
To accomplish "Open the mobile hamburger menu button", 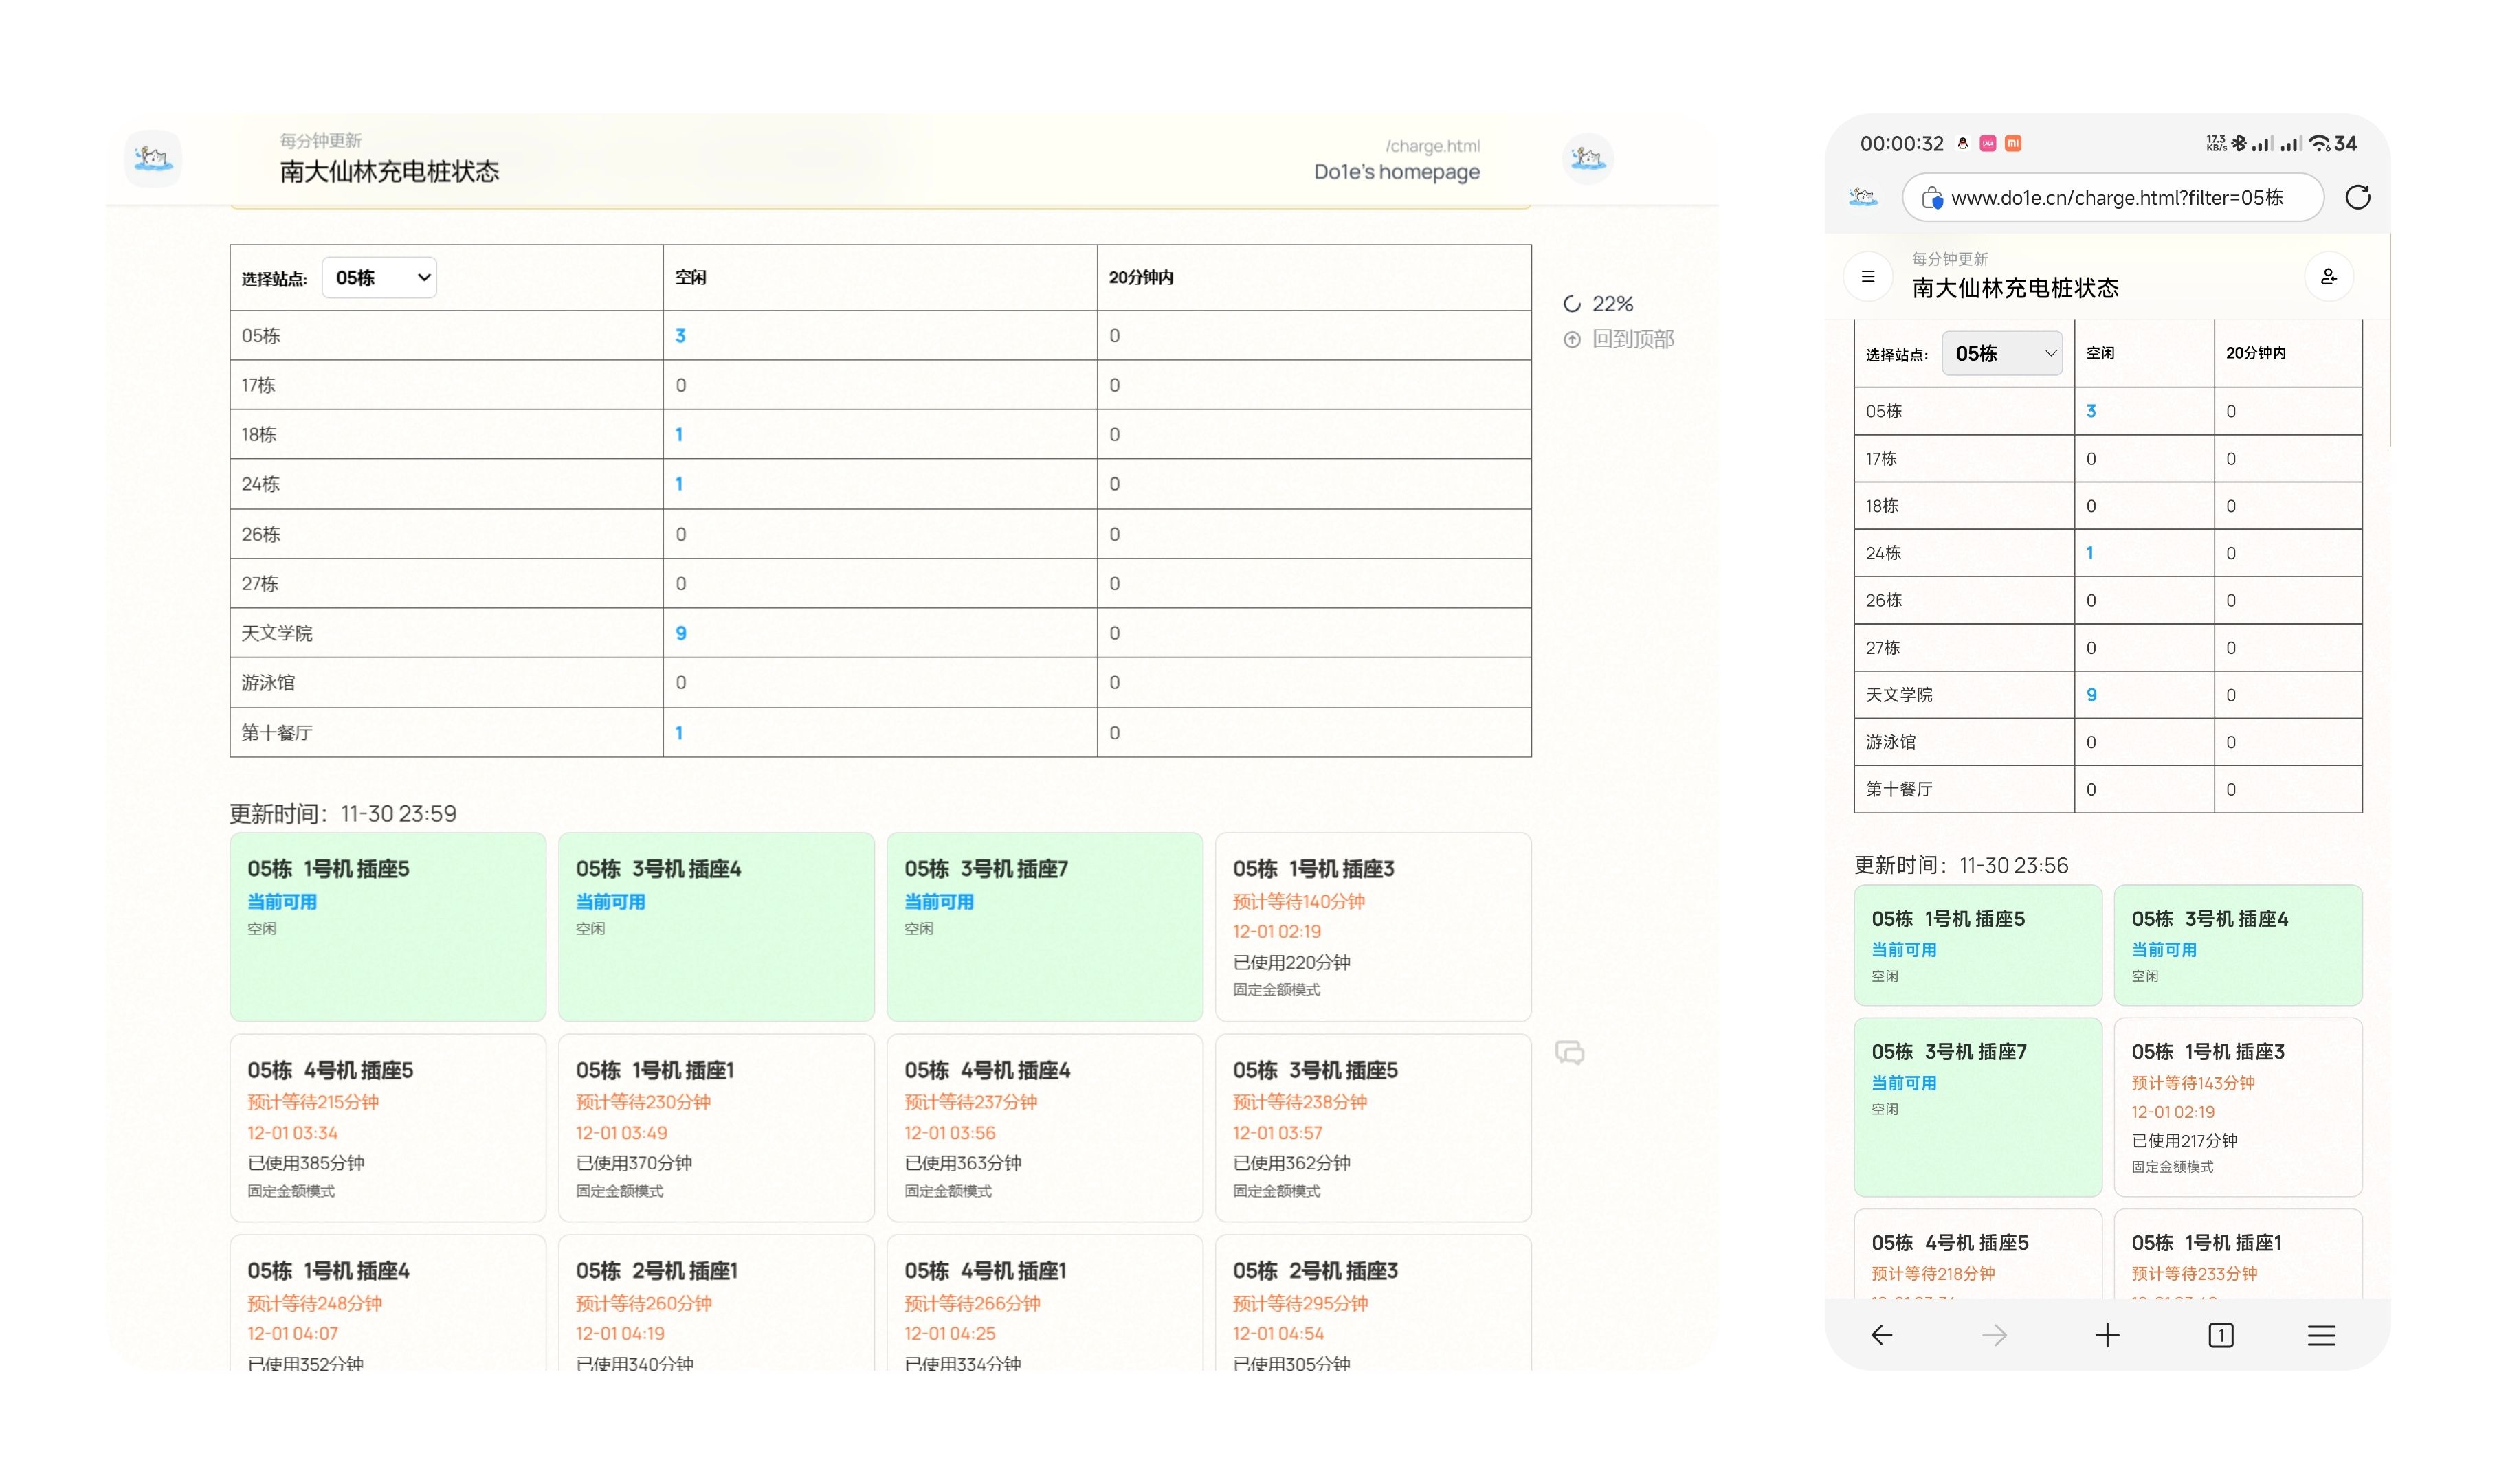I will [x=1867, y=277].
